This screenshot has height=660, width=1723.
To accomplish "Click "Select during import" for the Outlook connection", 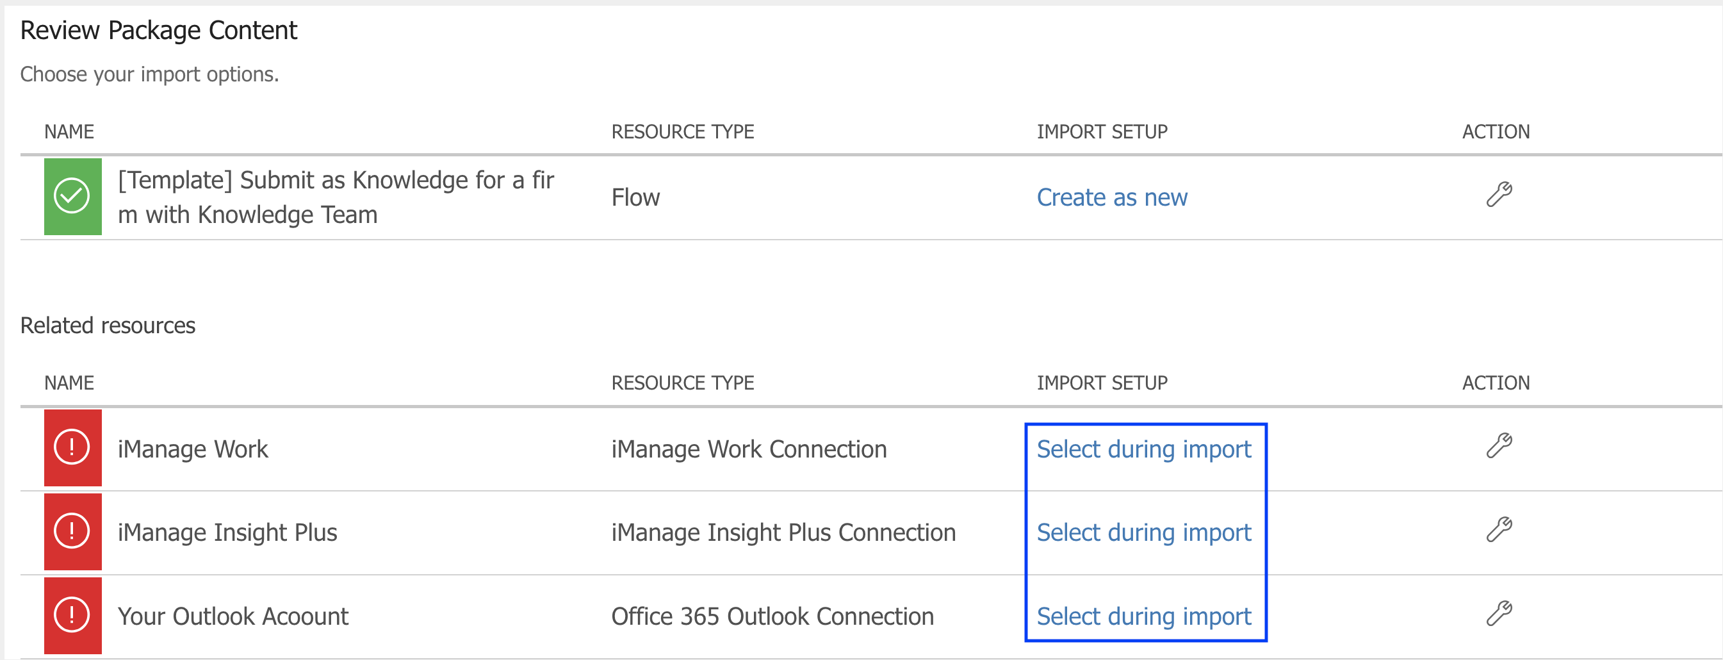I will point(1143,616).
